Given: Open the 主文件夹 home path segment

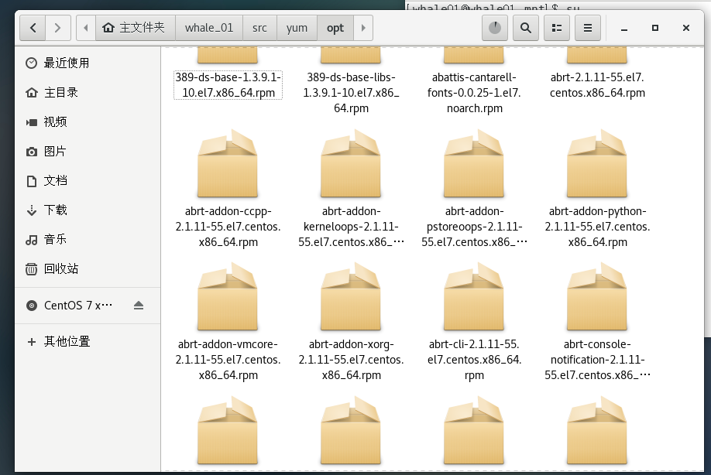Looking at the screenshot, I should click(133, 28).
